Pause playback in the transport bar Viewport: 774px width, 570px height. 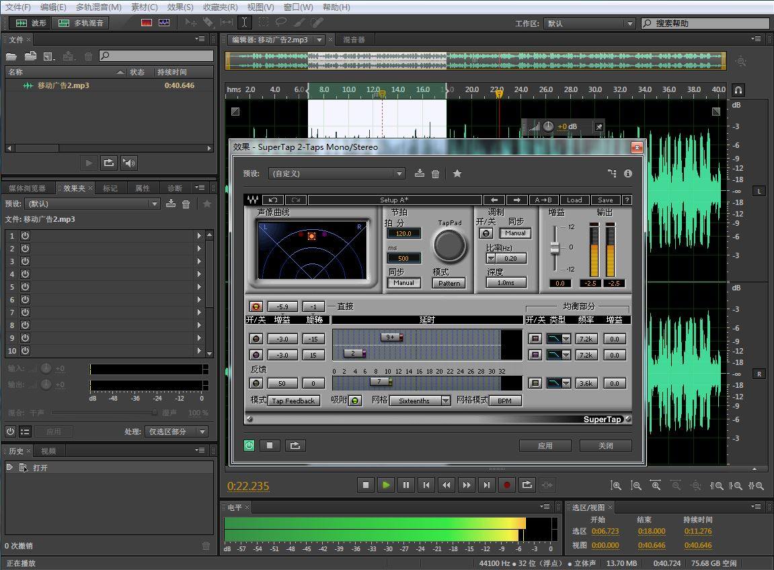point(406,485)
